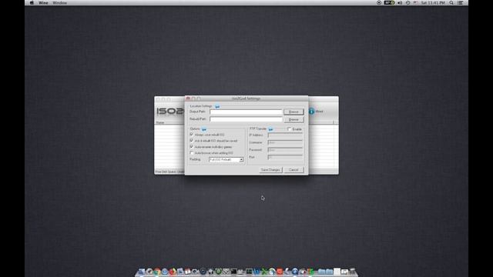Browse for the Output Path
Image resolution: width=493 pixels, height=277 pixels.
293,112
